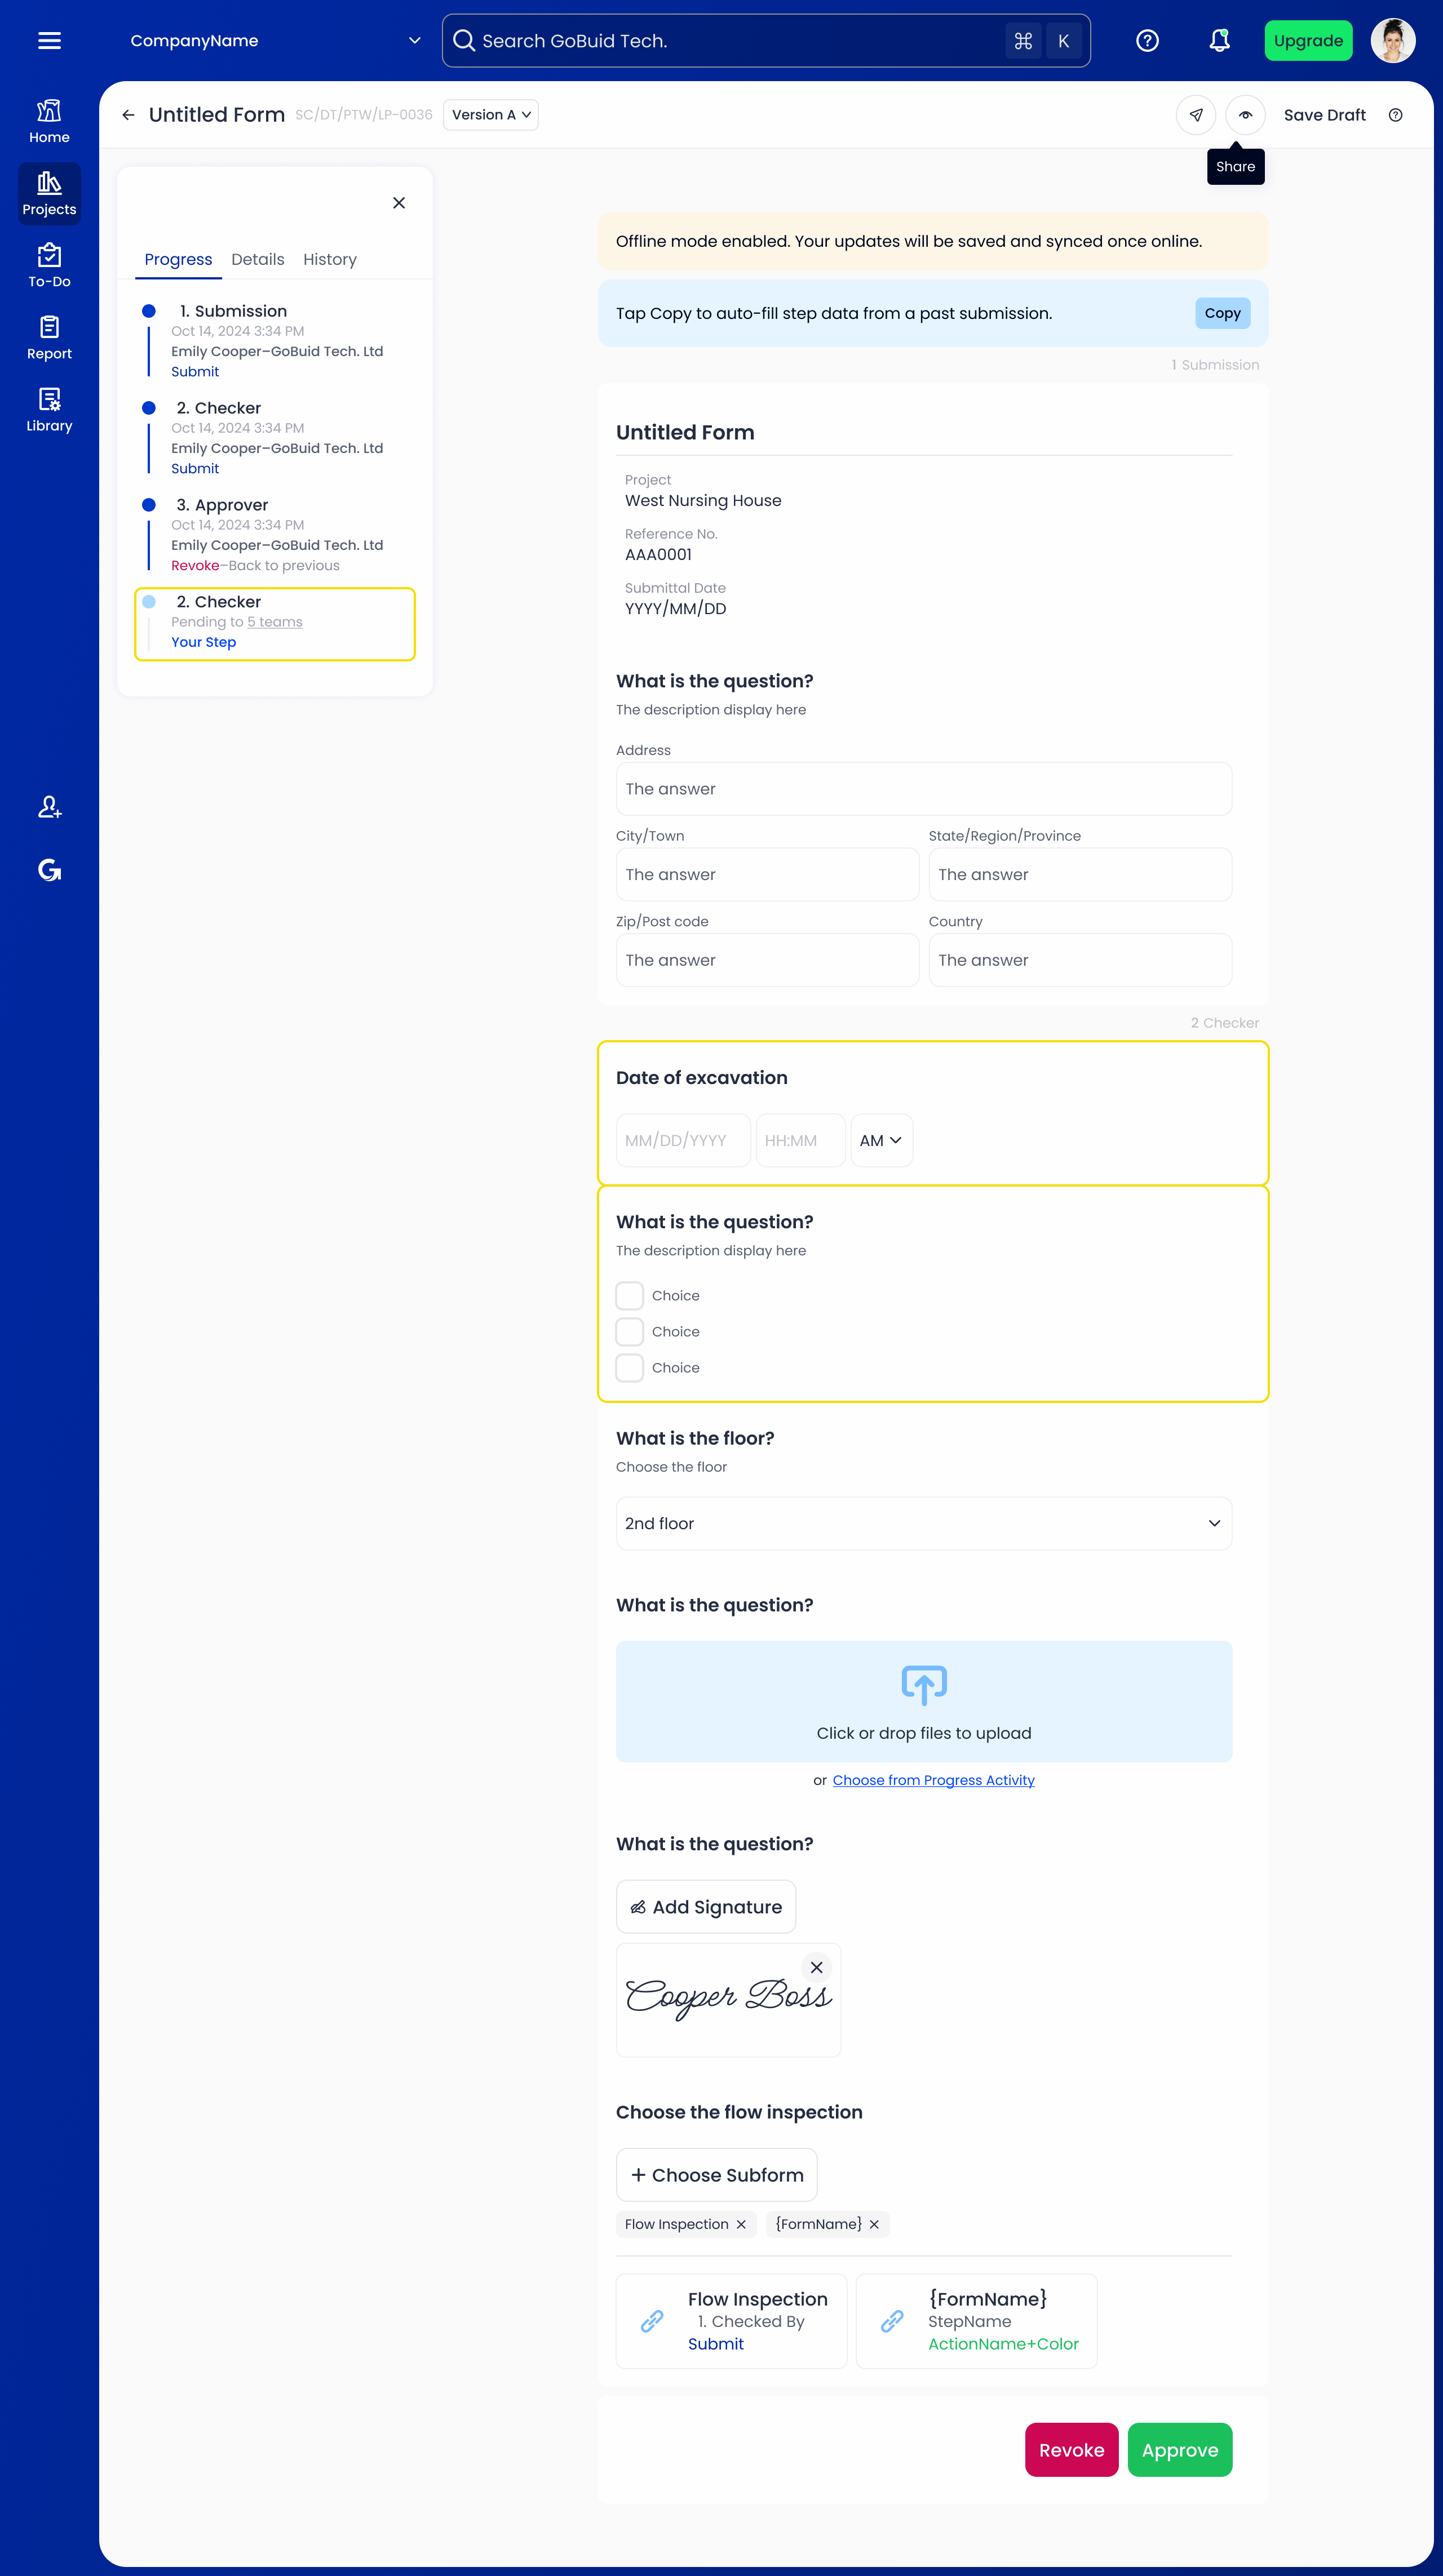Click the link icon on Flow Inspection card
The height and width of the screenshot is (2576, 1443).
(x=653, y=2321)
